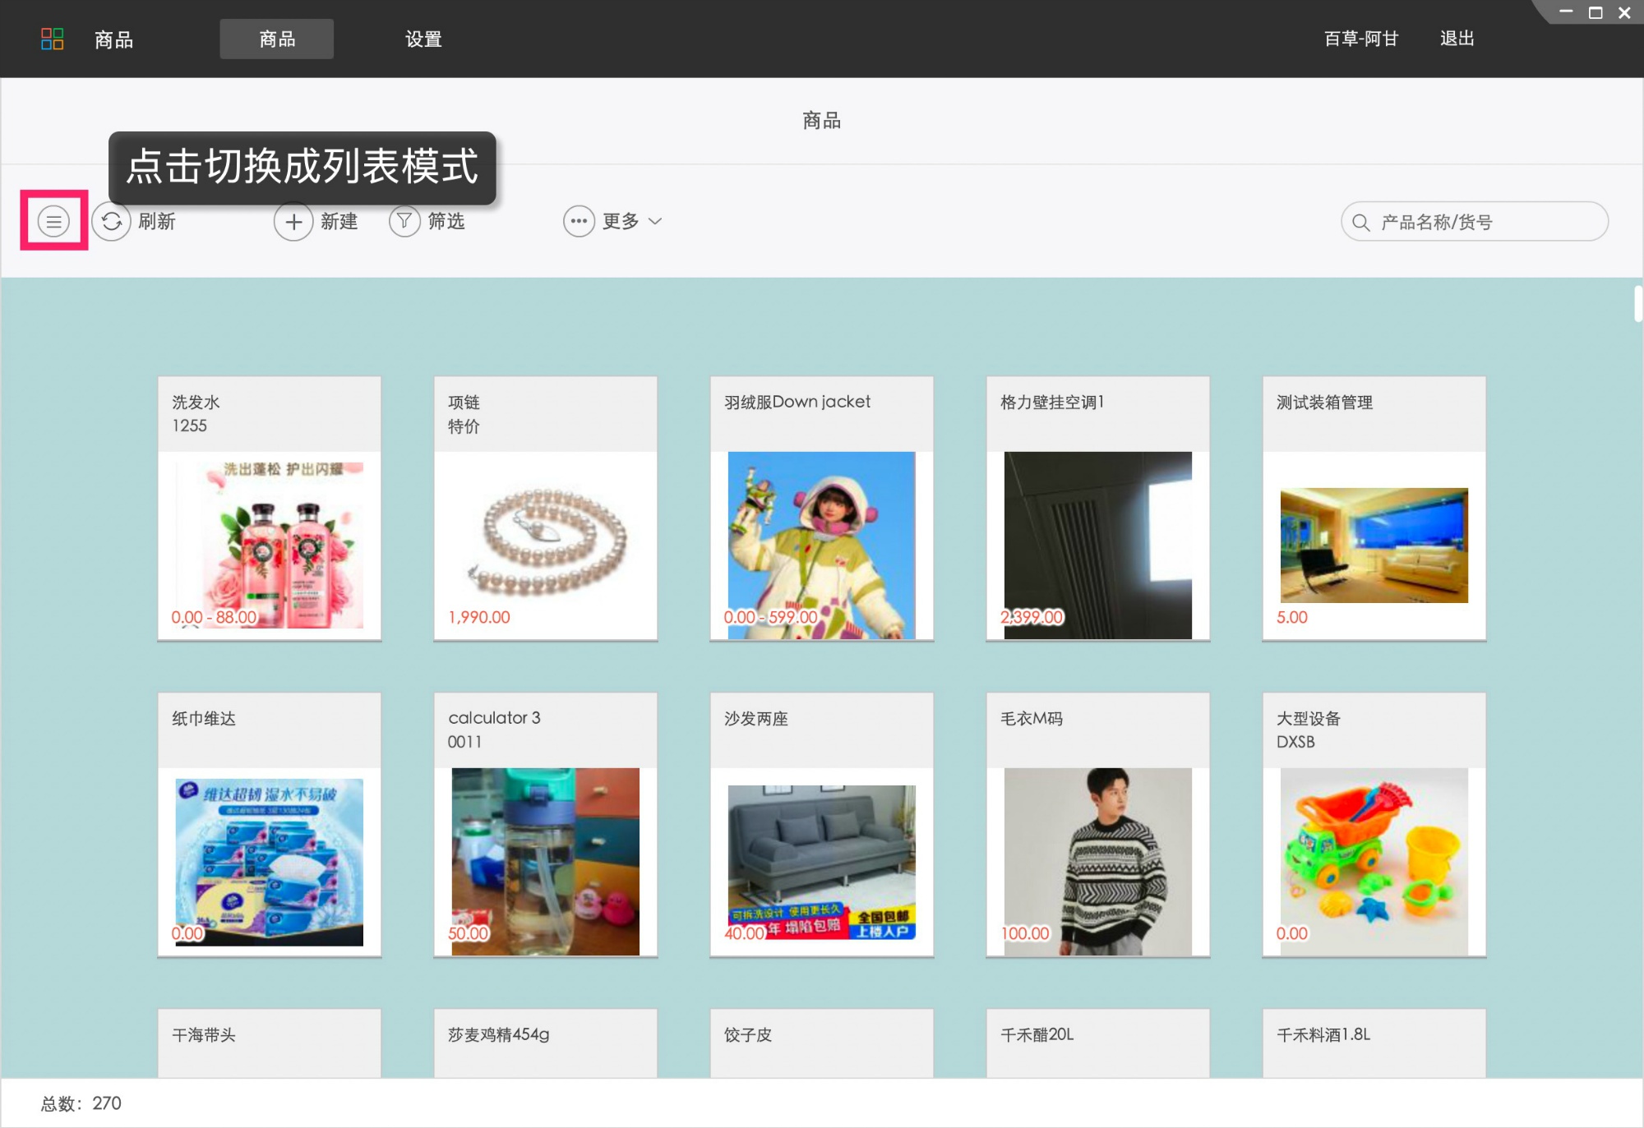Click the plus icon to create new

click(x=293, y=221)
